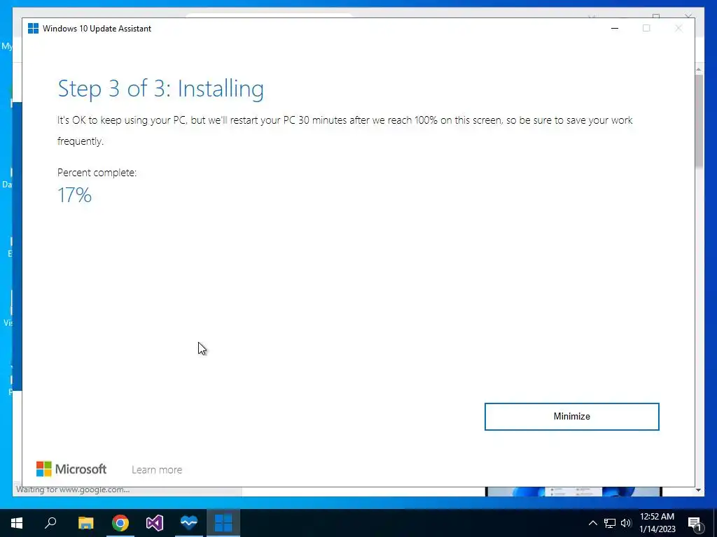
Task: Open taskbar search magnifier
Action: pyautogui.click(x=50, y=523)
